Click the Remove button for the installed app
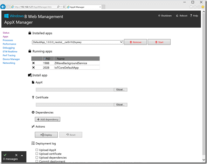Viewport: 207px width, 164px height. pos(135,42)
